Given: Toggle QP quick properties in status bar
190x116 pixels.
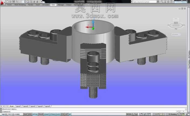Looking at the screenshot, I should [70, 114].
